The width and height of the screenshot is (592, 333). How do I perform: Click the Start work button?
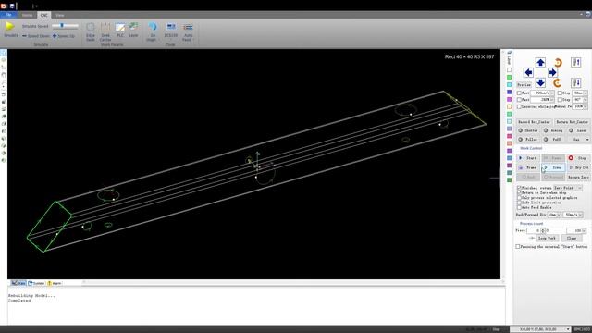click(528, 158)
